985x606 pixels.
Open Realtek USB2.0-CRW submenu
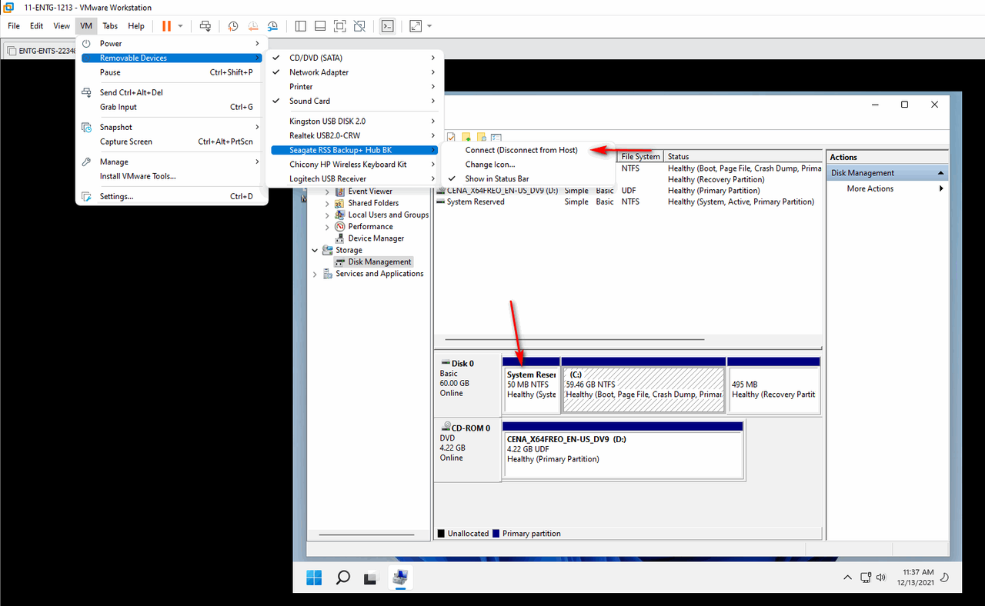coord(355,135)
